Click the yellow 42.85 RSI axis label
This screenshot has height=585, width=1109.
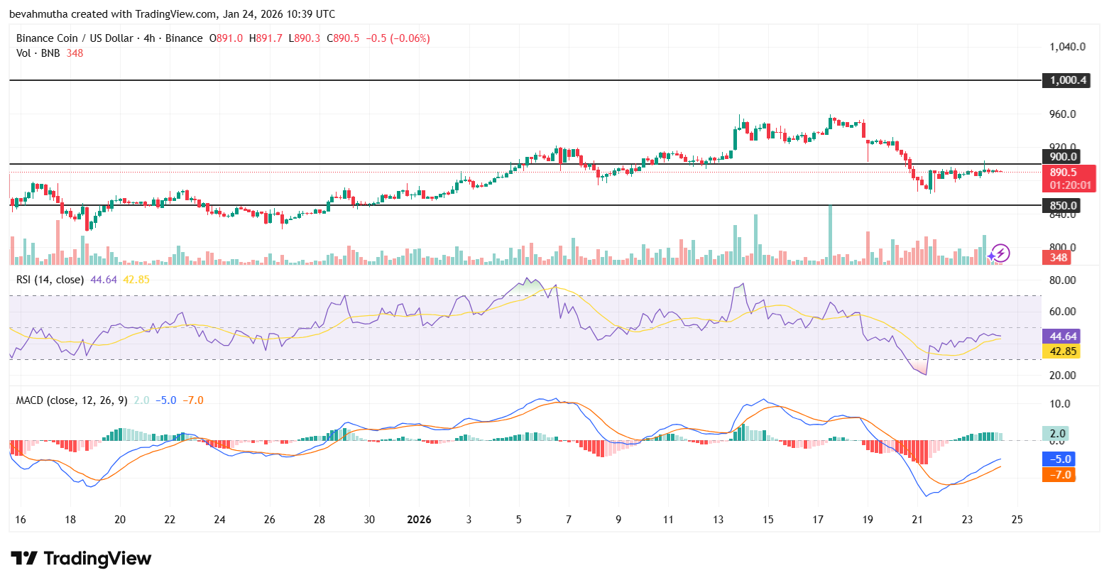click(1061, 351)
